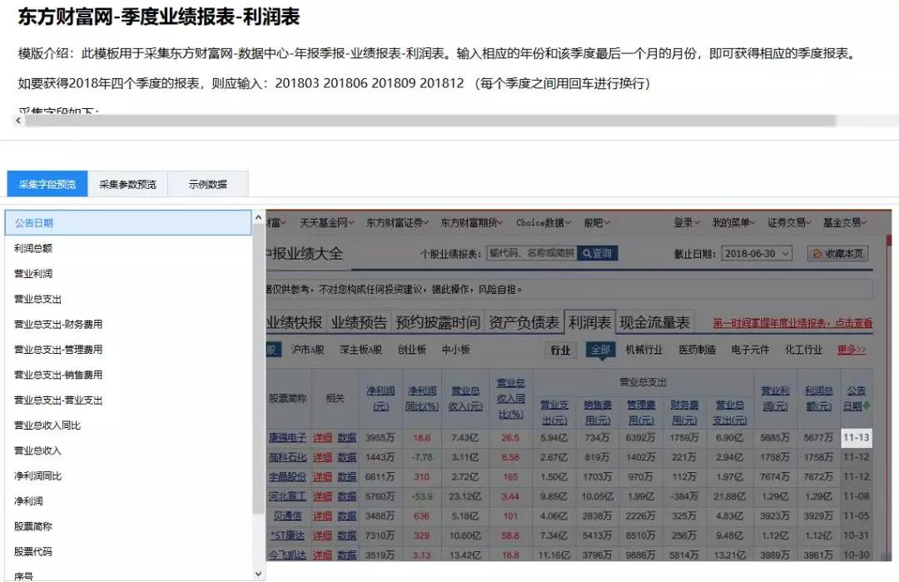Screen dimensions: 899x582
Task: Select 营业总支出-销售费用 in the field list
Action: click(128, 375)
